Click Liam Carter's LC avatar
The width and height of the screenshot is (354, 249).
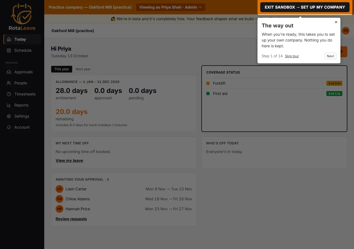pyautogui.click(x=59, y=189)
